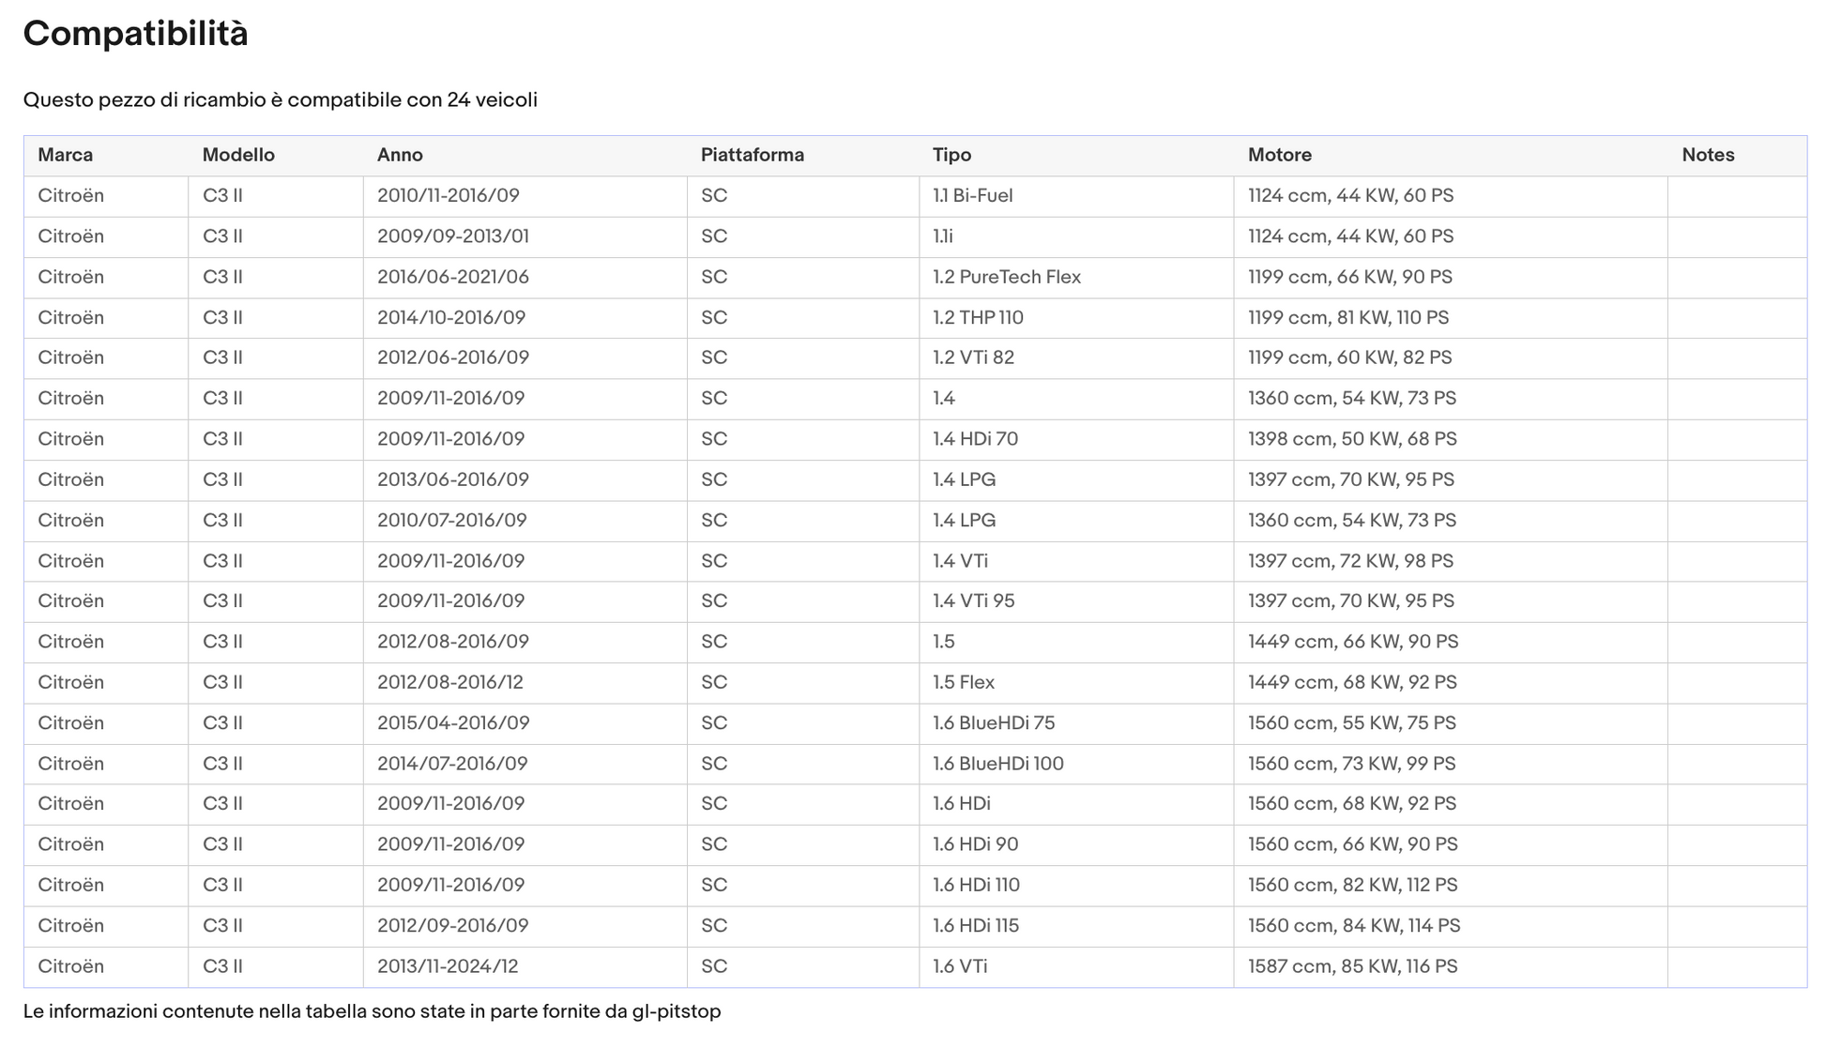Click engine 1199 ccm, 66 KW, 90 PS
Image resolution: width=1826 pixels, height=1048 pixels.
pos(1350,277)
